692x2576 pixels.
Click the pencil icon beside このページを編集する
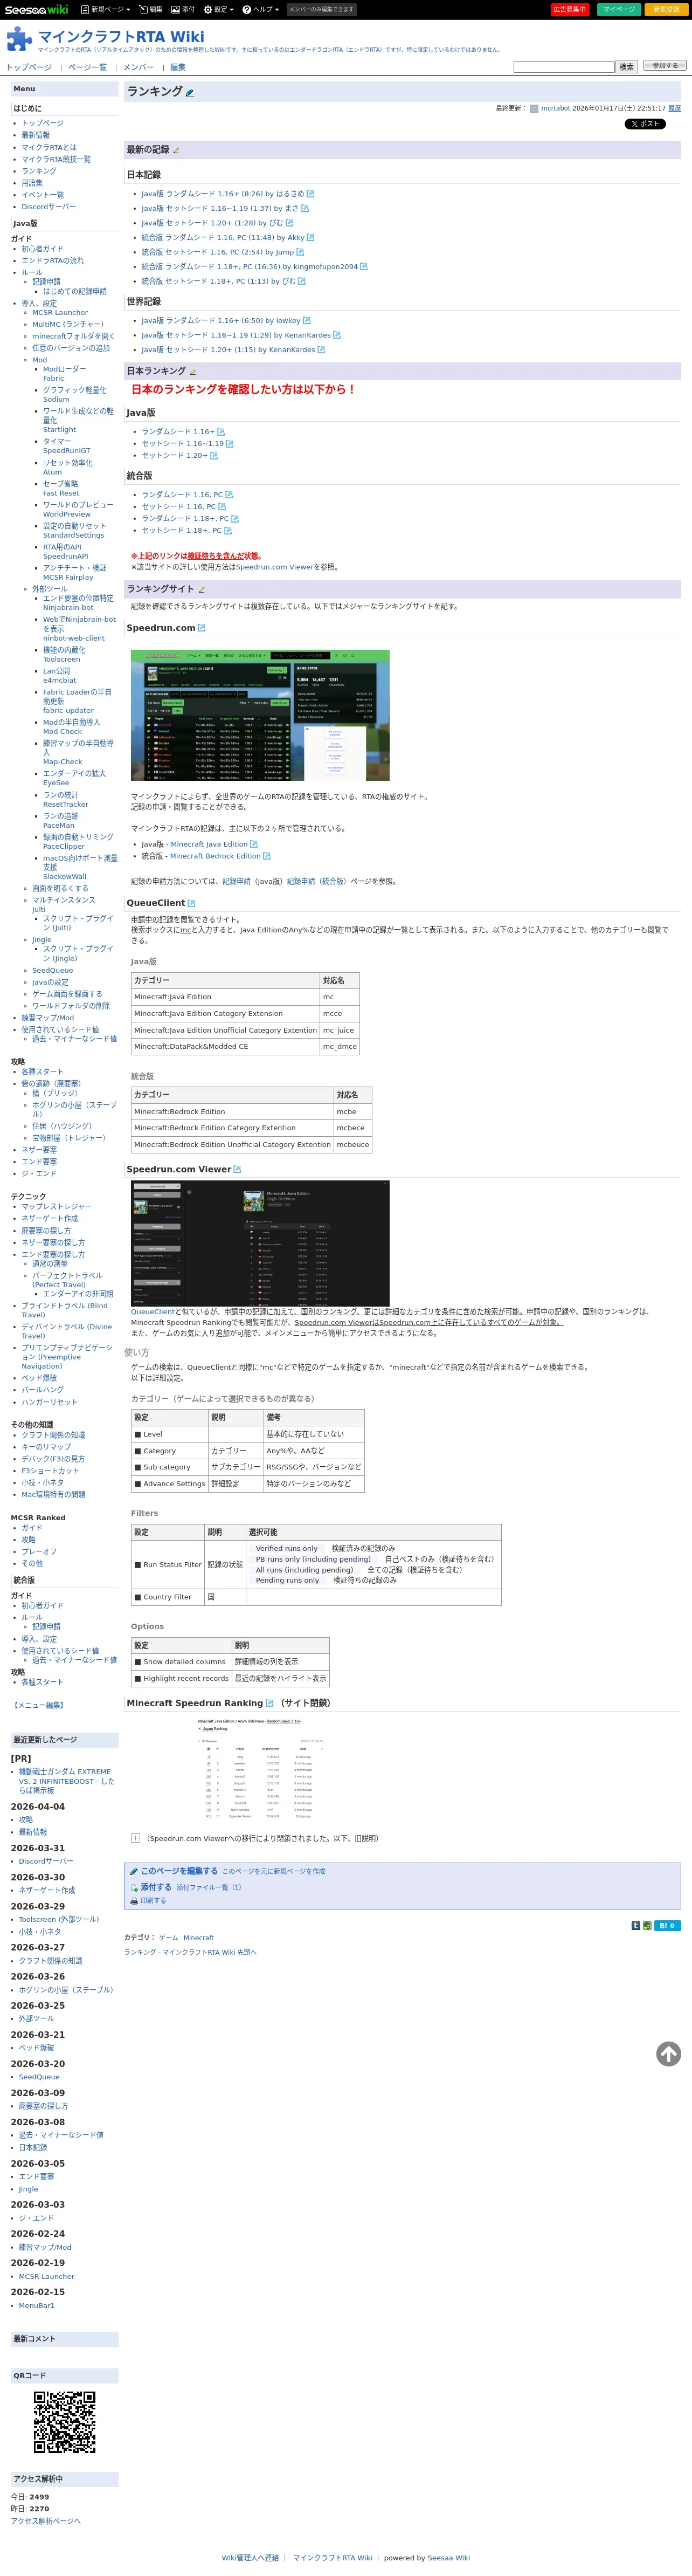[133, 1871]
